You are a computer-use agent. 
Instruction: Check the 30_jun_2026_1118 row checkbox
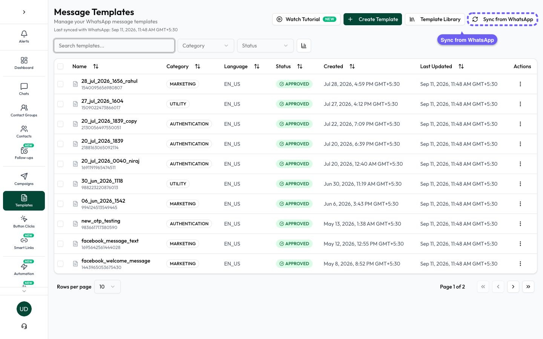pos(60,184)
